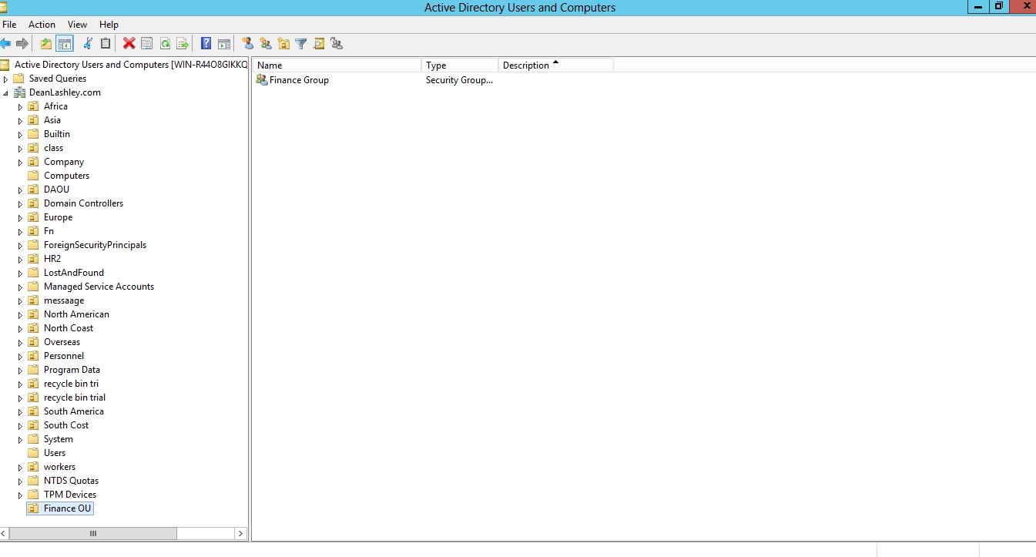
Task: Select the messaage tree node
Action: [x=64, y=300]
